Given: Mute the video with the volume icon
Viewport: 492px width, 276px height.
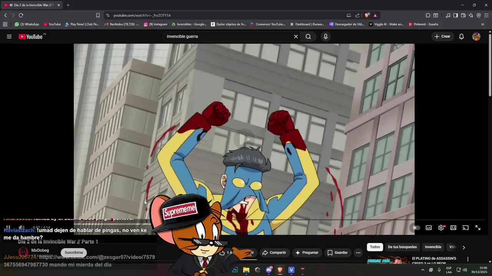Looking at the screenshot, I should (22, 228).
